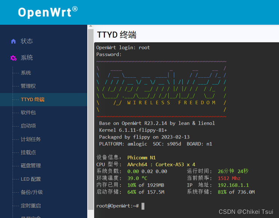Go to 启动项 page
Viewport: 279px width, 218px height.
tap(28, 126)
